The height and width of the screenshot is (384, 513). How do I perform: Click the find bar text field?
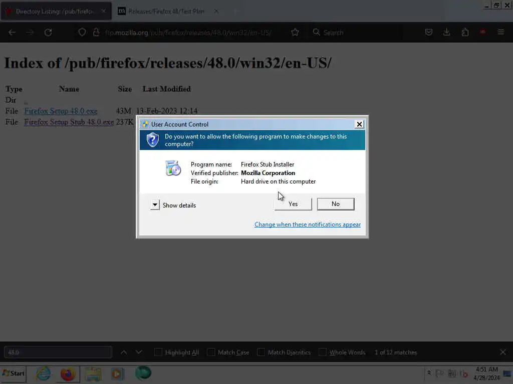58,352
